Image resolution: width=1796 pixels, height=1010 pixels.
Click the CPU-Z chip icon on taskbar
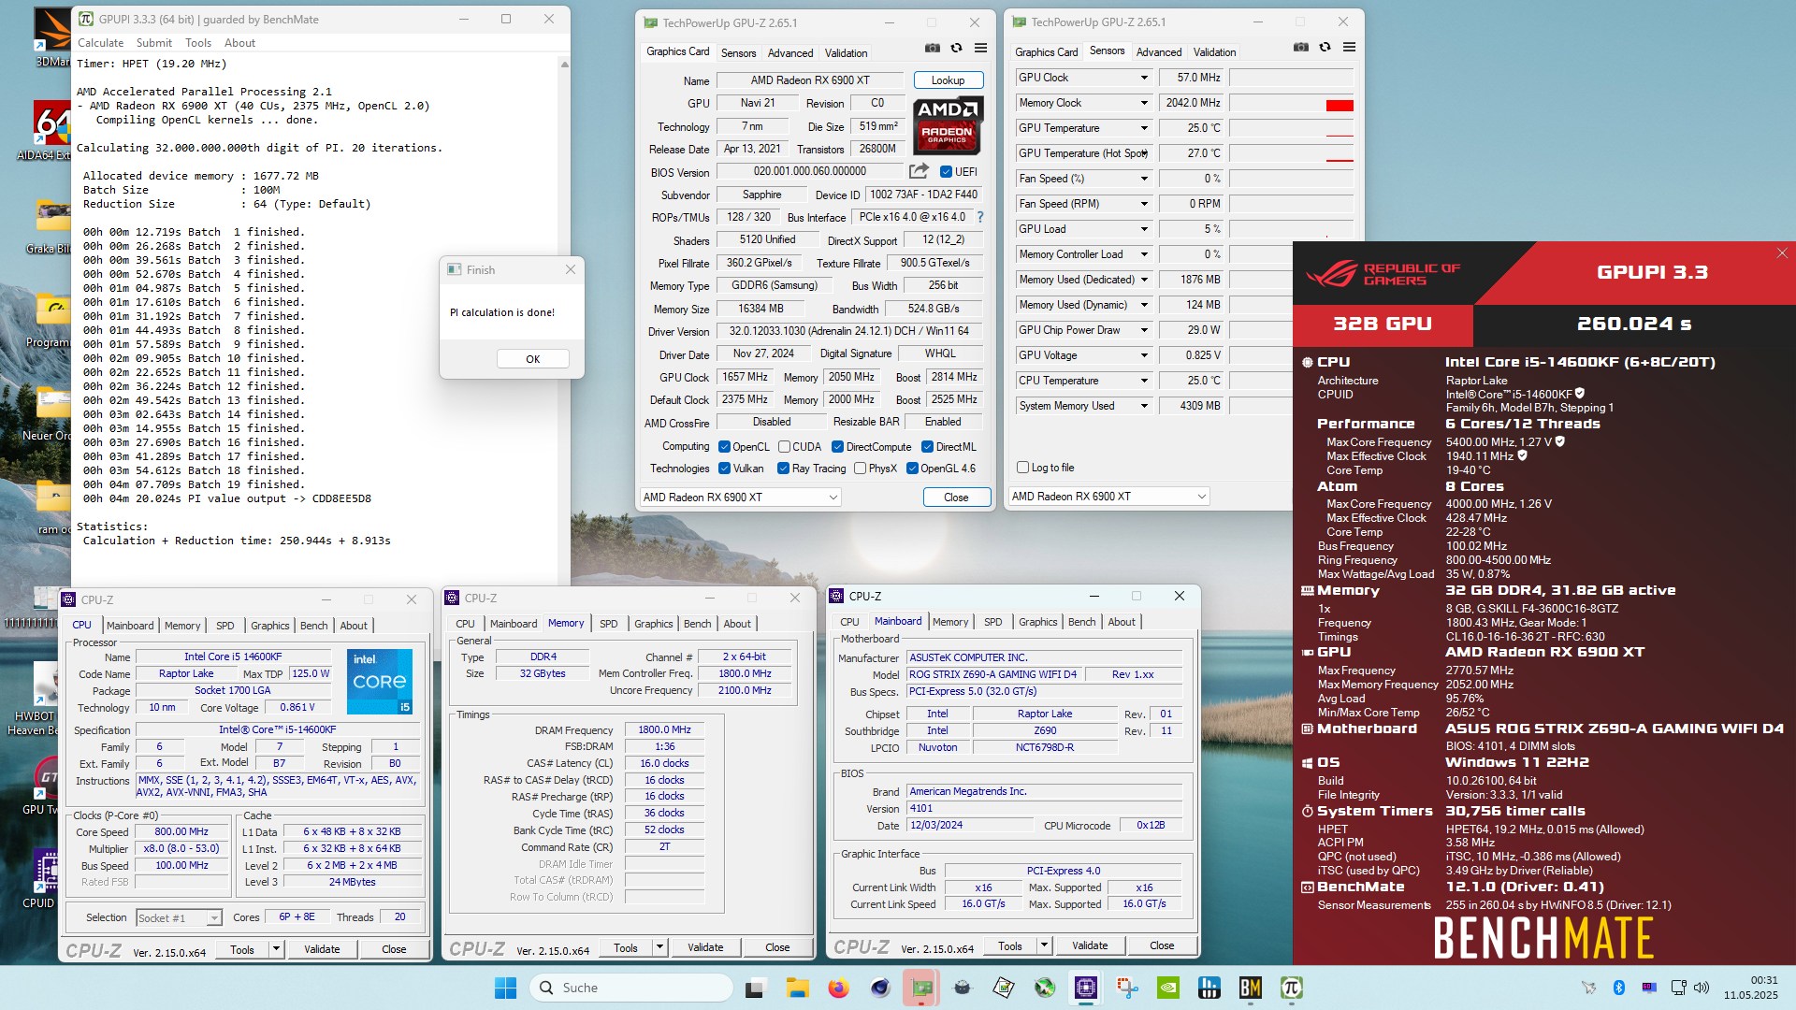pos(1086,988)
